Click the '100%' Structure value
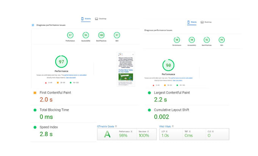This screenshot has height=156, width=258. [x=144, y=136]
